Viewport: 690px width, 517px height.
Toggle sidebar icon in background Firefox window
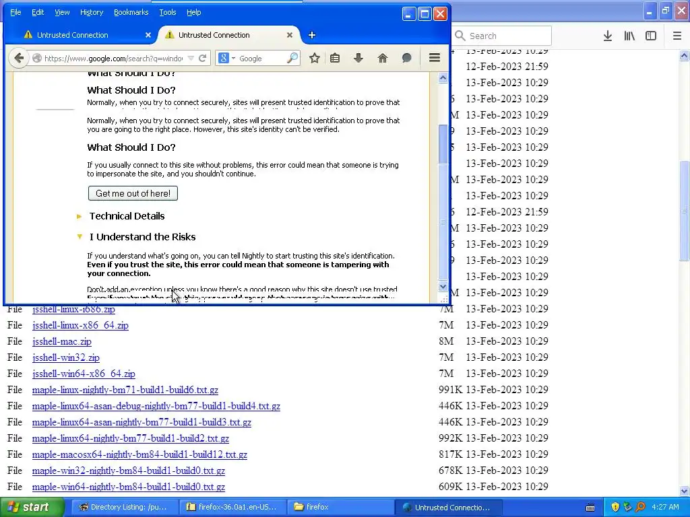click(x=651, y=36)
